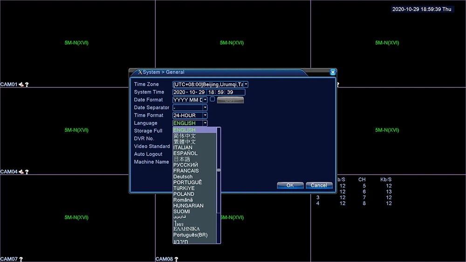466x262 pixels.
Task: Click the disabled DST button
Action: (x=230, y=100)
